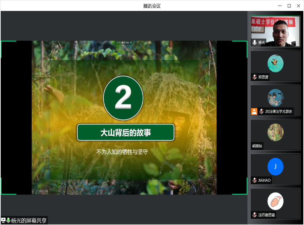Click the screen share icon at bottom left

[x=3, y=220]
